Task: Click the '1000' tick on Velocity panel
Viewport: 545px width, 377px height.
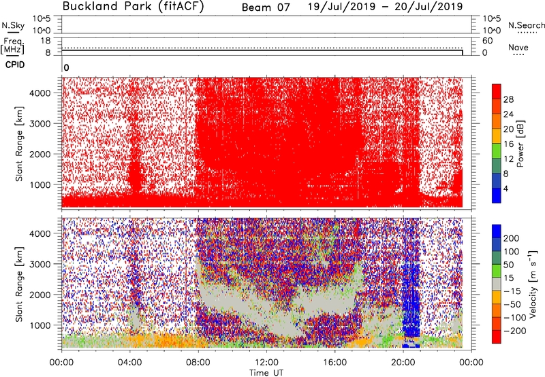Action: click(x=40, y=325)
